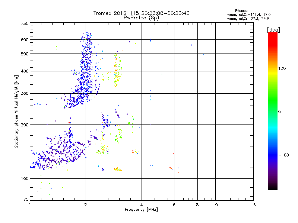298x223 pixels.
Task: Click the y-axis tick label '200'
Action: point(25,125)
